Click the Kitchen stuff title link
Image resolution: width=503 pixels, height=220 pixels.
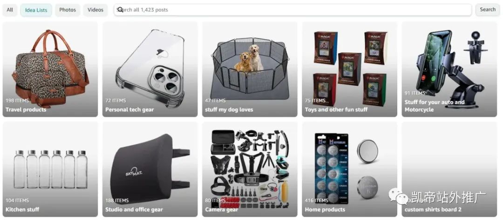pos(22,209)
